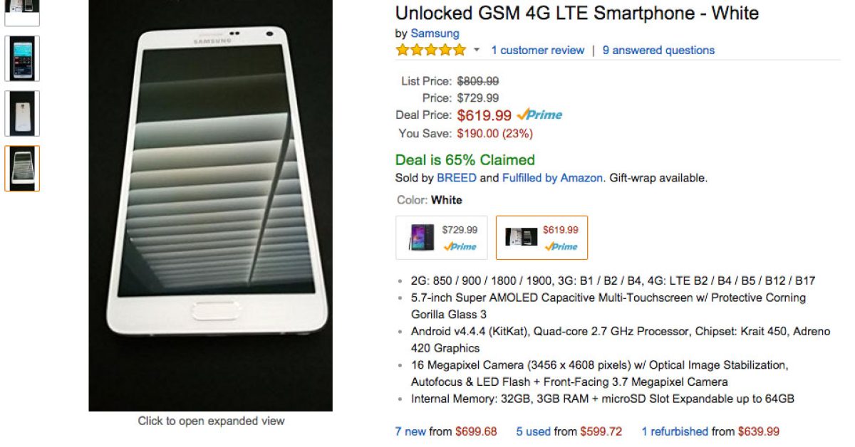View the 5 used offers
Screen dimensions: 855x447
tap(534, 431)
